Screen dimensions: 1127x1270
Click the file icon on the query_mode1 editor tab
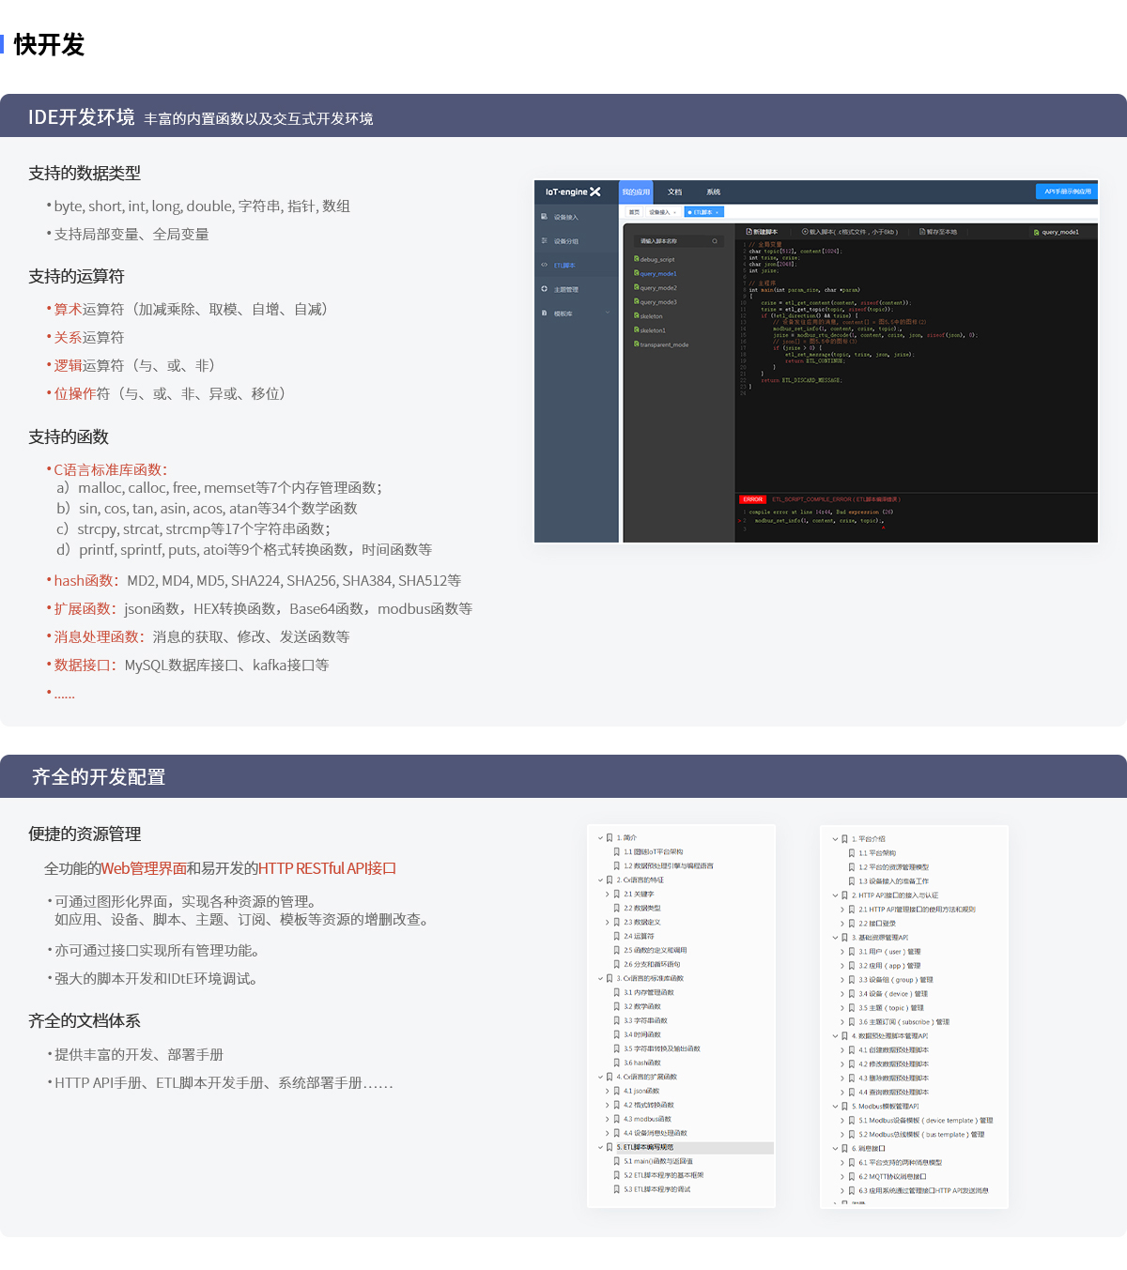click(1037, 232)
